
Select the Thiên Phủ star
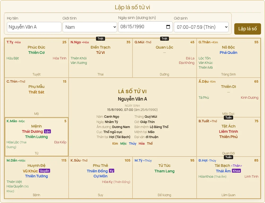[x=228, y=137]
